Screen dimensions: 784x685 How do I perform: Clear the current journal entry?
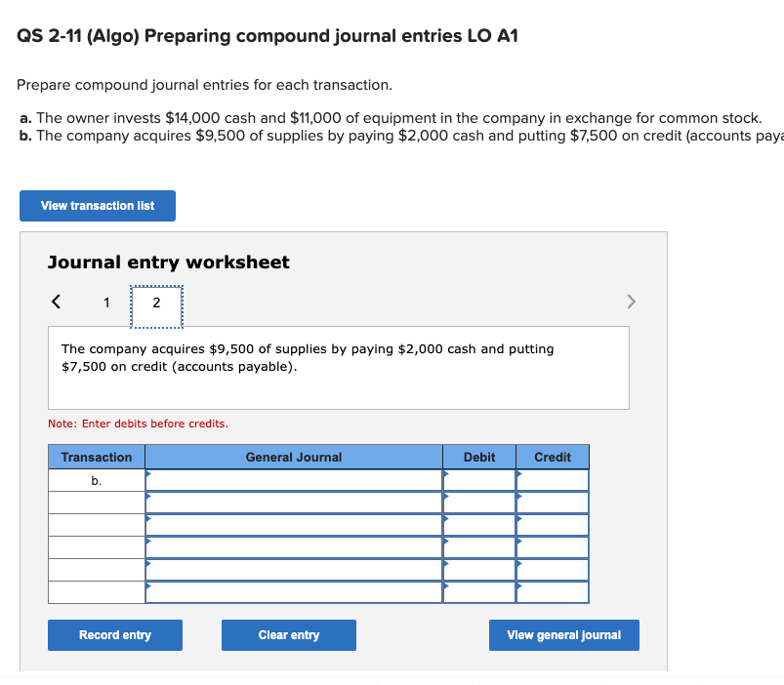tap(288, 634)
